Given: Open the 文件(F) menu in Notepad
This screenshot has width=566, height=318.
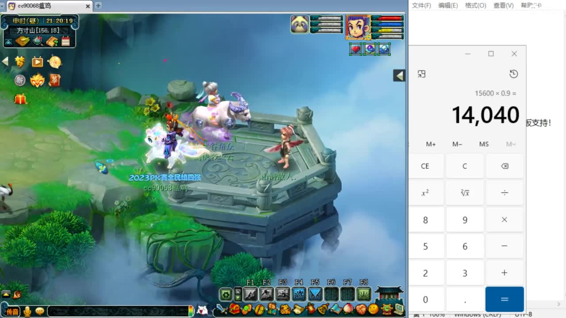Looking at the screenshot, I should pos(421,5).
